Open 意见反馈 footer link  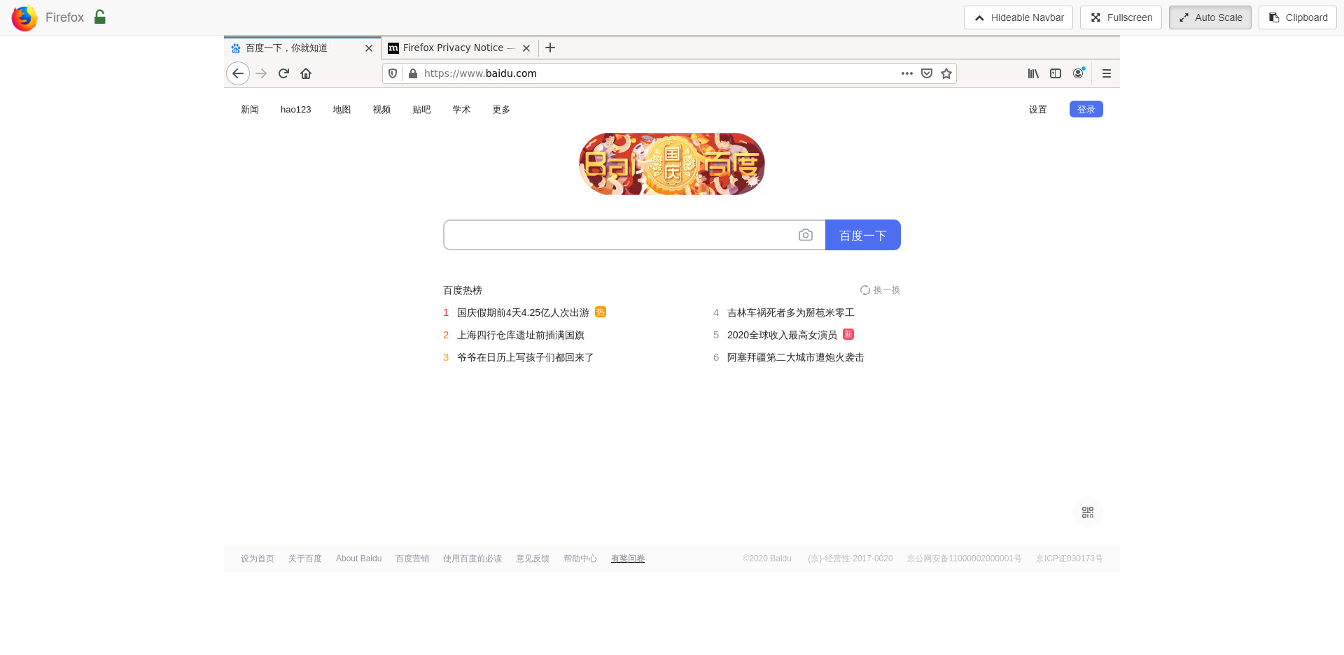click(533, 559)
